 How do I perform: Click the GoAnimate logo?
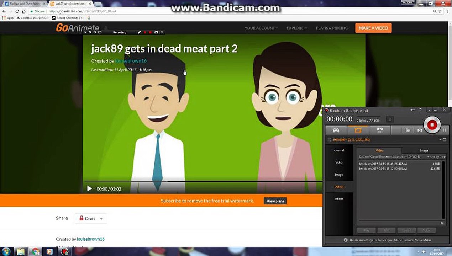click(78, 28)
